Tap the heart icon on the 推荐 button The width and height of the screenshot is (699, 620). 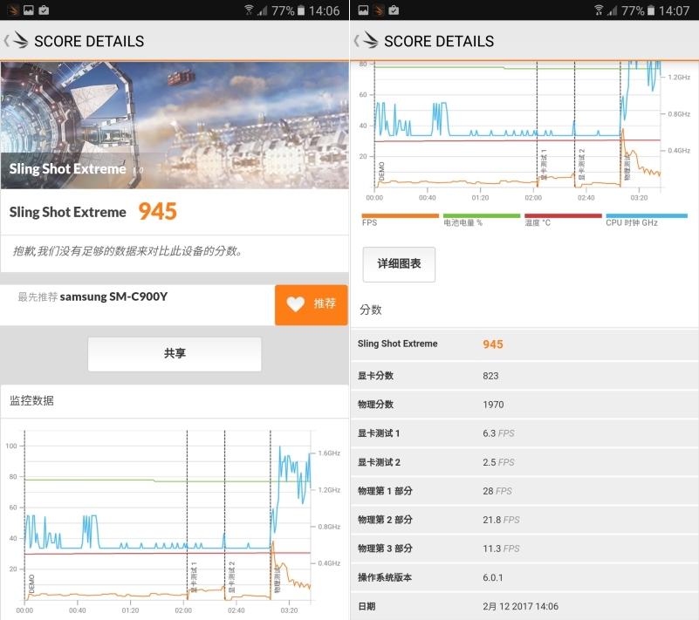click(296, 304)
